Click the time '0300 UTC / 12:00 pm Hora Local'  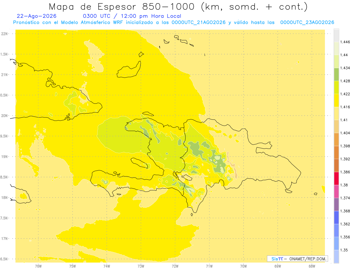(x=132, y=16)
